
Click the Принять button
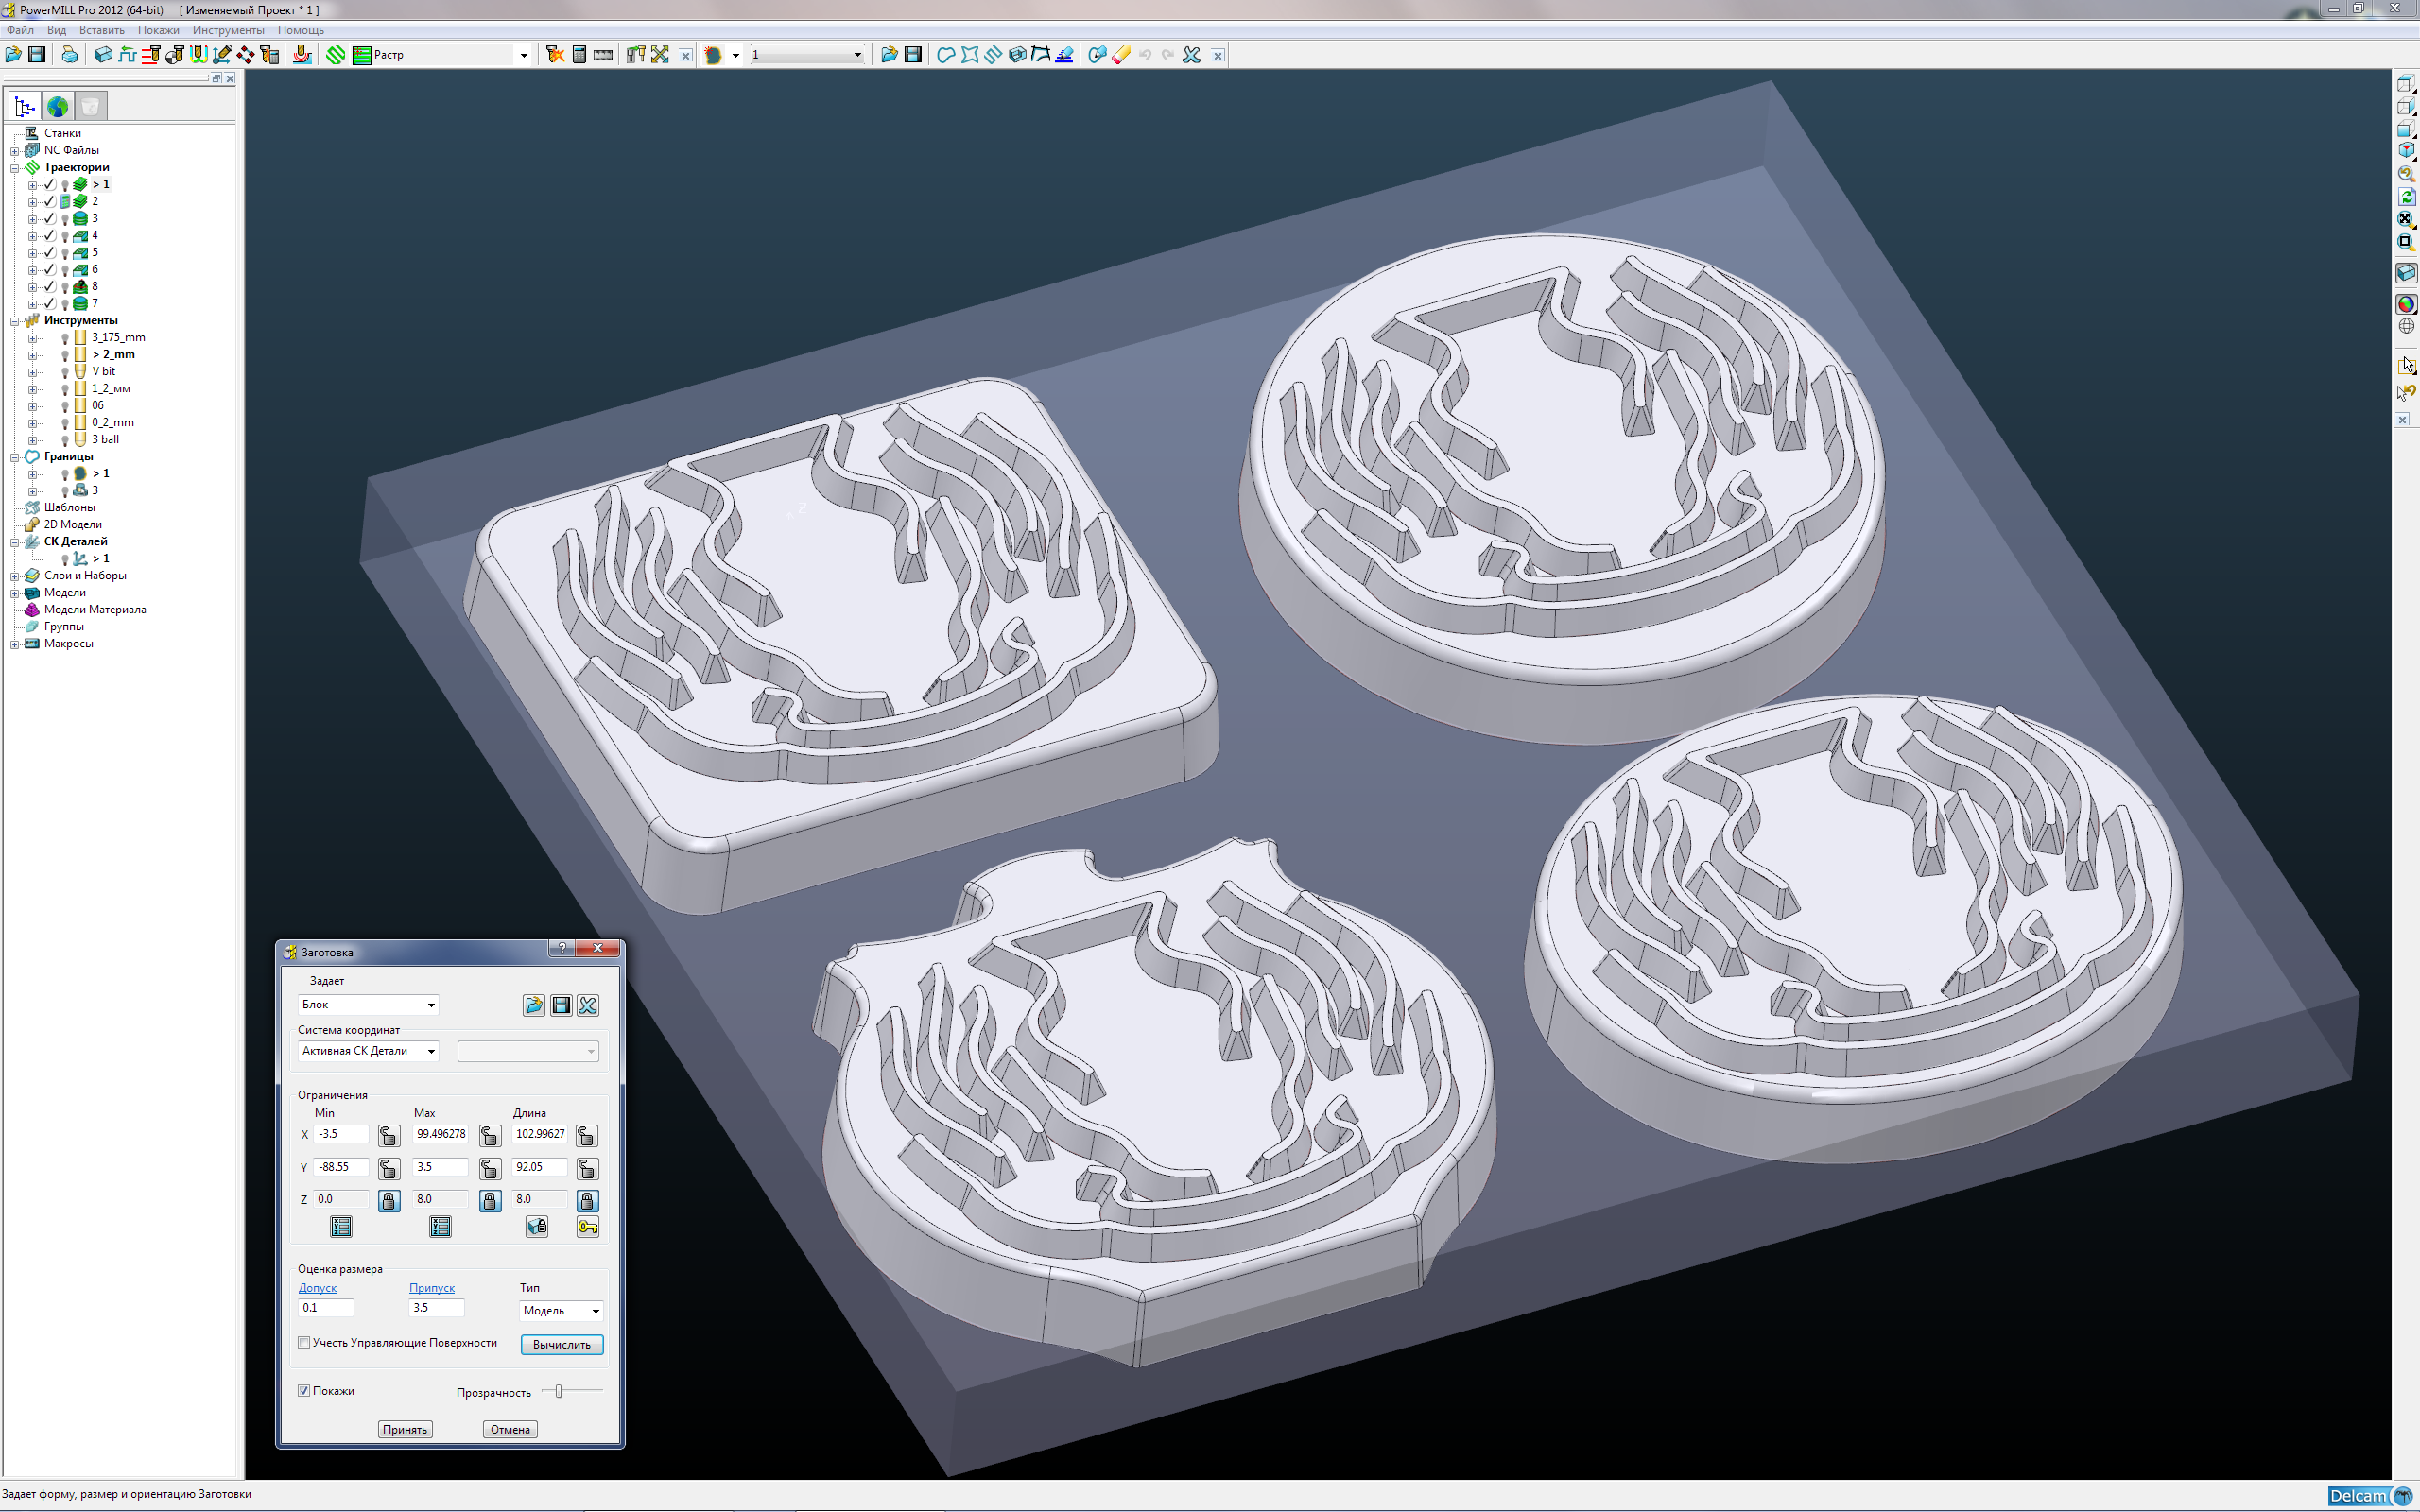405,1429
